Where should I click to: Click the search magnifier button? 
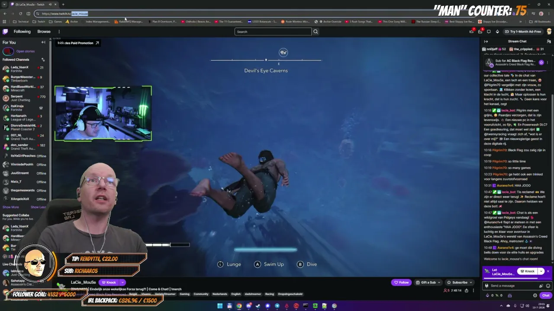(316, 32)
